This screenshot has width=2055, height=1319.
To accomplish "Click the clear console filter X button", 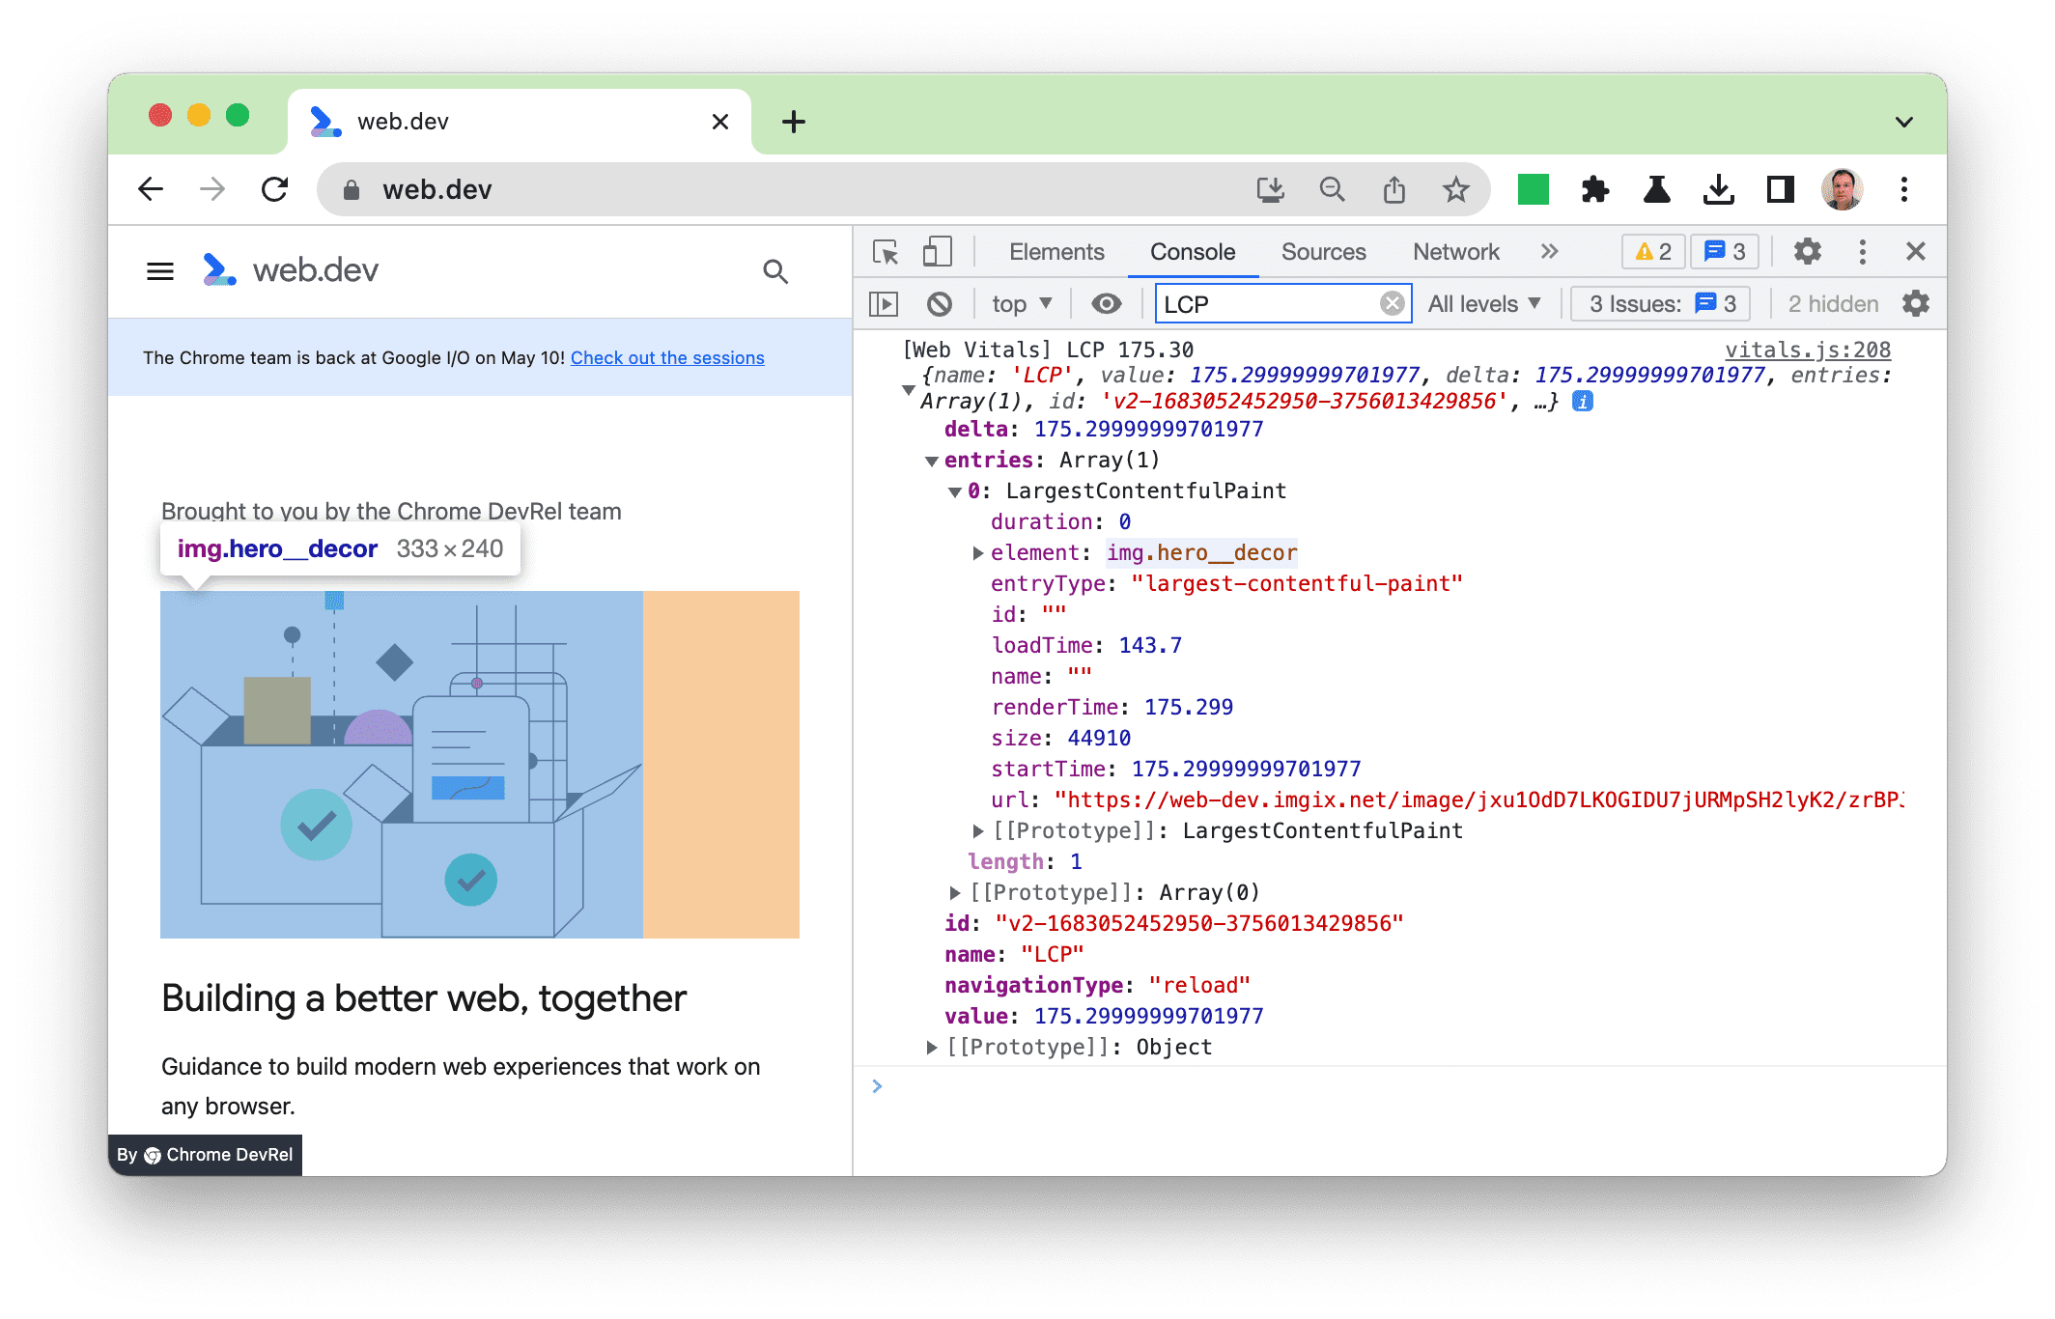I will pyautogui.click(x=1389, y=305).
